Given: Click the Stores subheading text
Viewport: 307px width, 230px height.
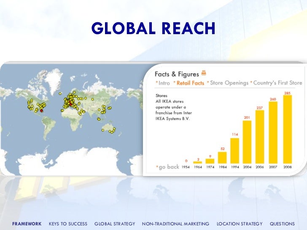Looking at the screenshot, I should (x=162, y=96).
